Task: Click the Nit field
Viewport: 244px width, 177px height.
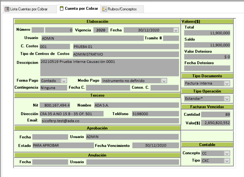Action: [x=55, y=105]
